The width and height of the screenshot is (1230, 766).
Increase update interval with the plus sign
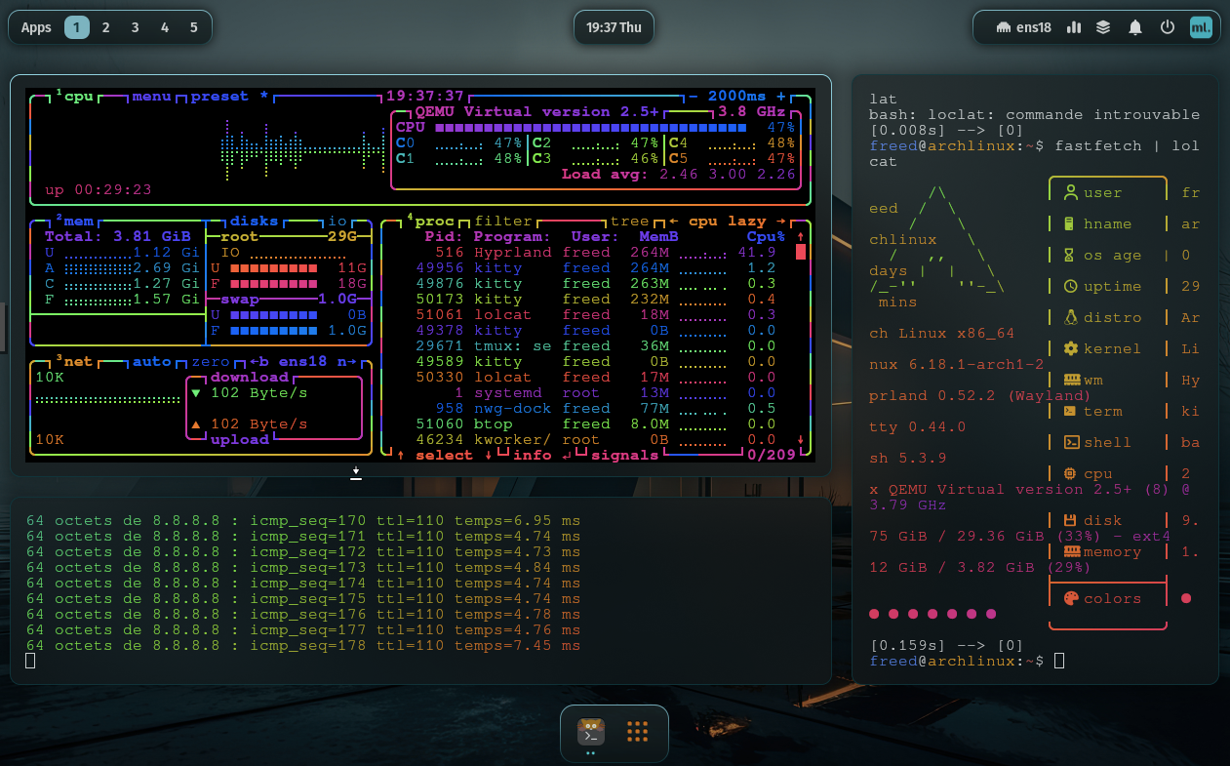(780, 97)
